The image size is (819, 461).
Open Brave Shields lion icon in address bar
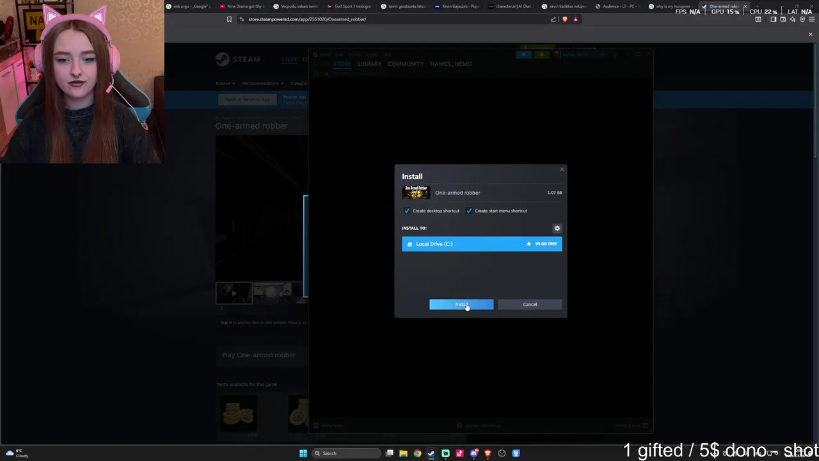coord(564,19)
